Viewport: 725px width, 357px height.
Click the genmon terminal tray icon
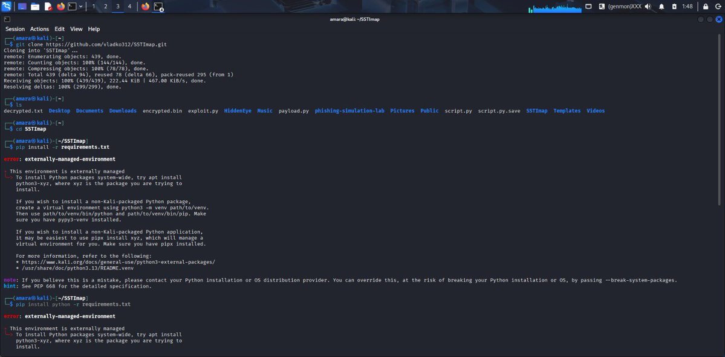tap(602, 7)
